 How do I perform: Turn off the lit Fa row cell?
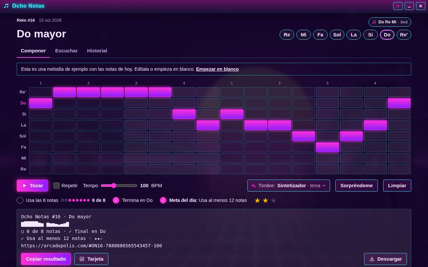pos(327,147)
